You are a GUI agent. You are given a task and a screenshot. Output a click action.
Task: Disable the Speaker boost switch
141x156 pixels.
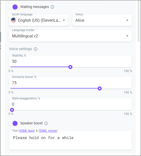click(13, 123)
